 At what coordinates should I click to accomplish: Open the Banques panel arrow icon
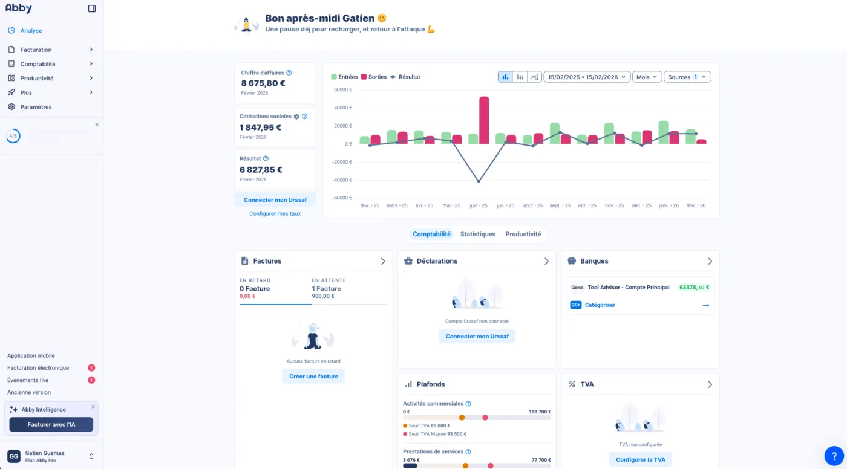(710, 260)
